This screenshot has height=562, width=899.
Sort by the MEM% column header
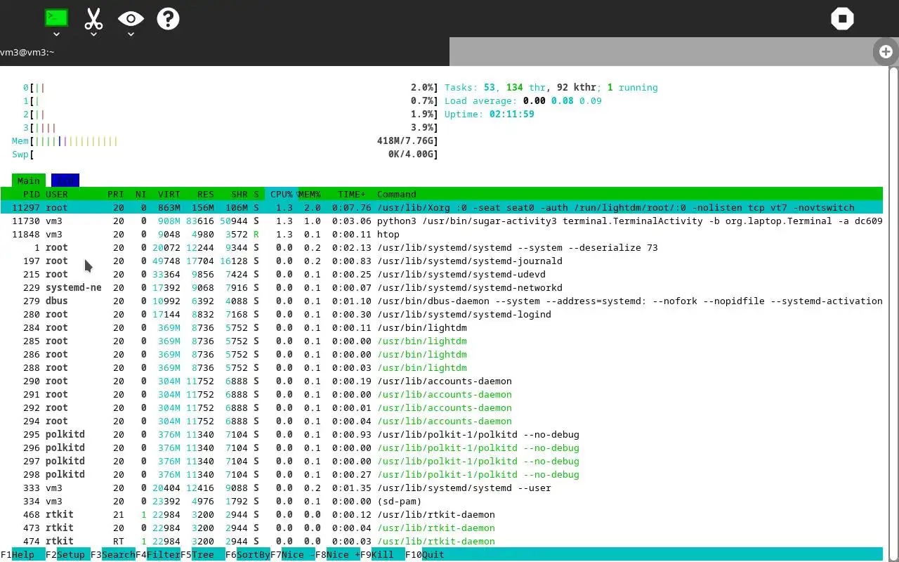(310, 194)
